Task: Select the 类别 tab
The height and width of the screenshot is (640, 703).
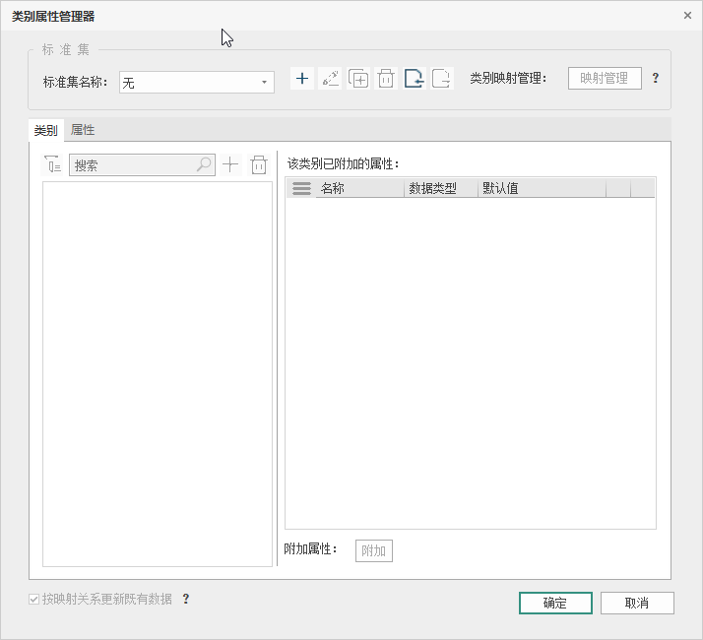Action: click(x=45, y=130)
